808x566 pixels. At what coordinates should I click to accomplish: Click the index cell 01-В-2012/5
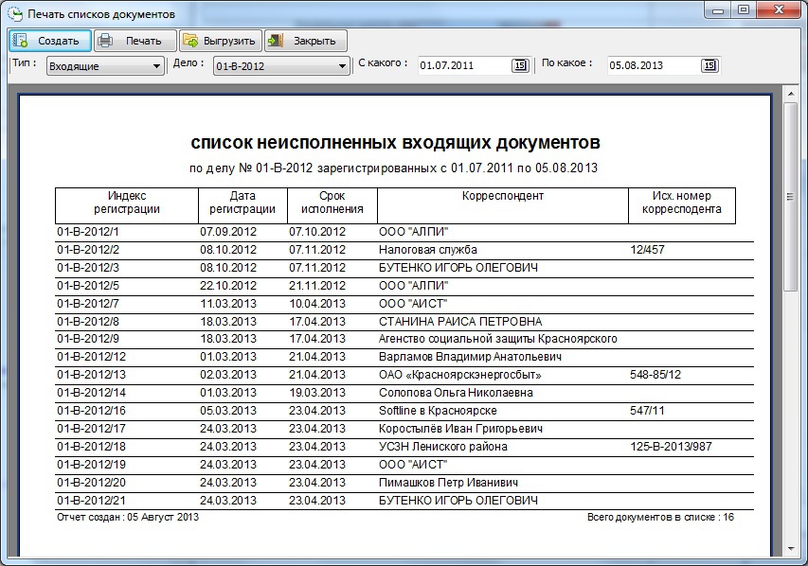pyautogui.click(x=88, y=286)
